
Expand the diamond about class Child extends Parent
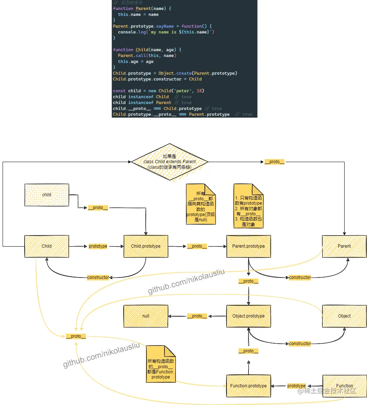tap(170, 162)
